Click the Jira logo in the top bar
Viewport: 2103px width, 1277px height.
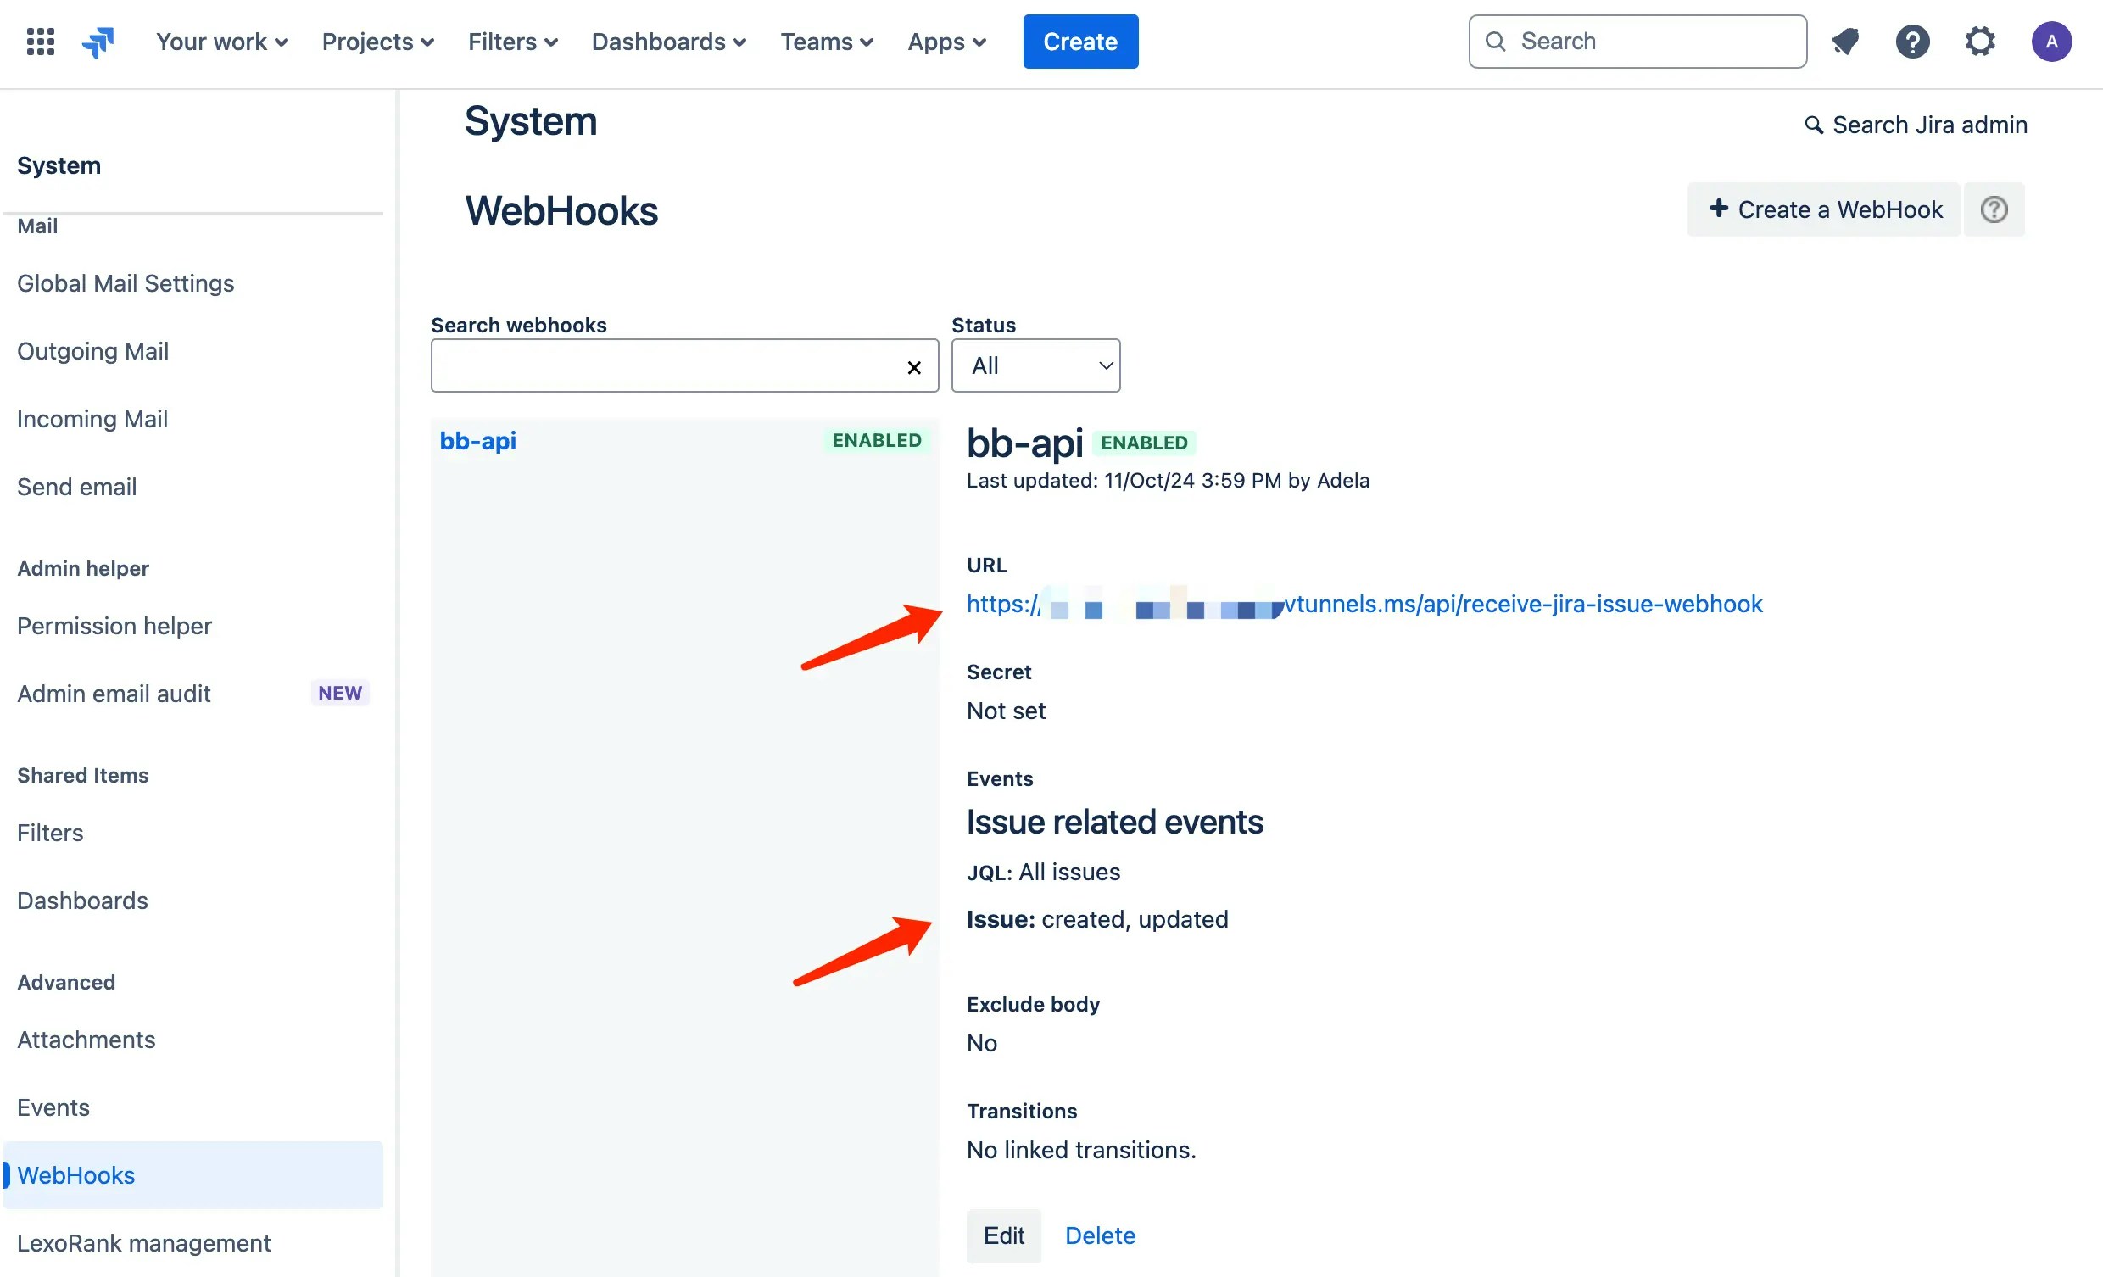tap(98, 41)
